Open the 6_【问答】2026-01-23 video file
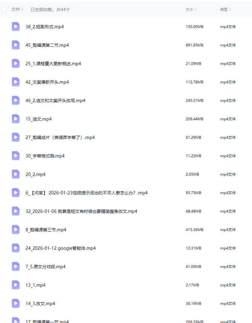The image size is (252, 323). [x=86, y=193]
